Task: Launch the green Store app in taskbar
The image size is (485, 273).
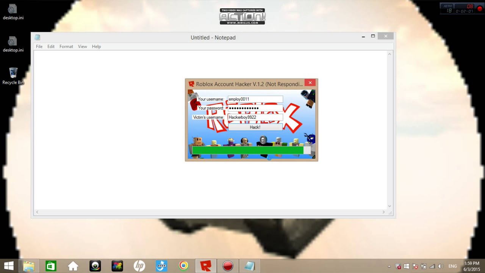Action: pos(51,266)
